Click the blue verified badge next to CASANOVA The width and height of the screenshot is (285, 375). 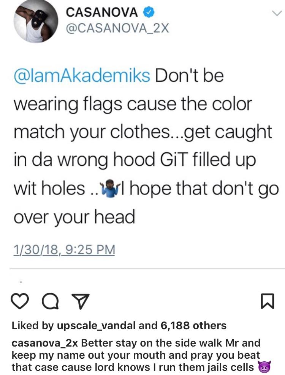(x=149, y=13)
